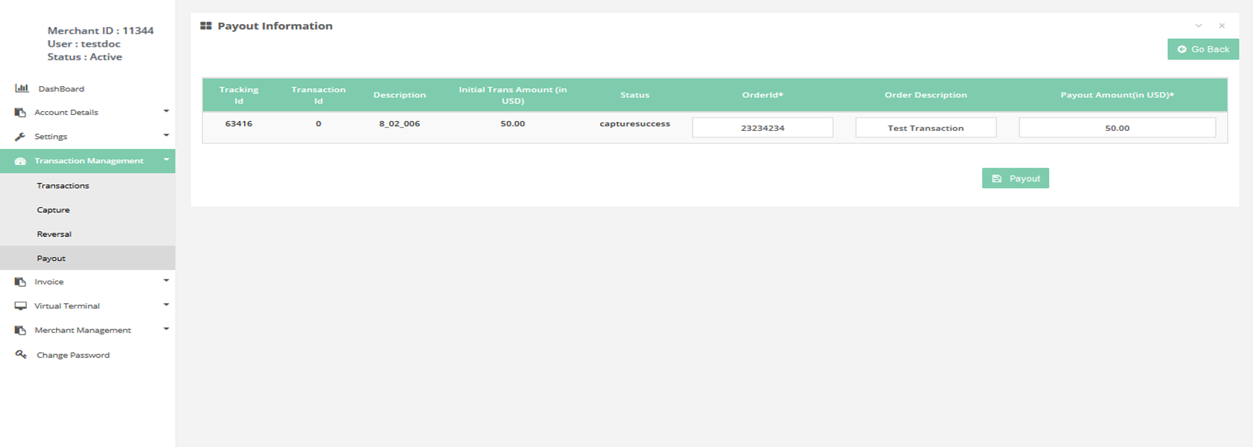Expand the Account Details dropdown arrow
1253x447 pixels.
[166, 111]
